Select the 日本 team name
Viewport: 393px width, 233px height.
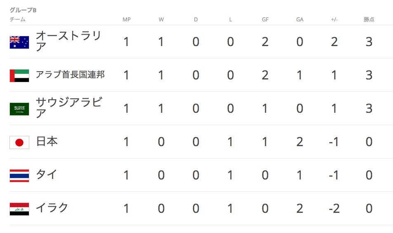pos(47,141)
